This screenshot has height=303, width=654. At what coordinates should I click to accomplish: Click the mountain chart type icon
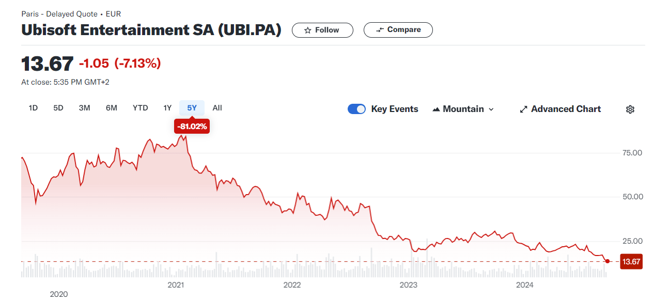pyautogui.click(x=436, y=109)
